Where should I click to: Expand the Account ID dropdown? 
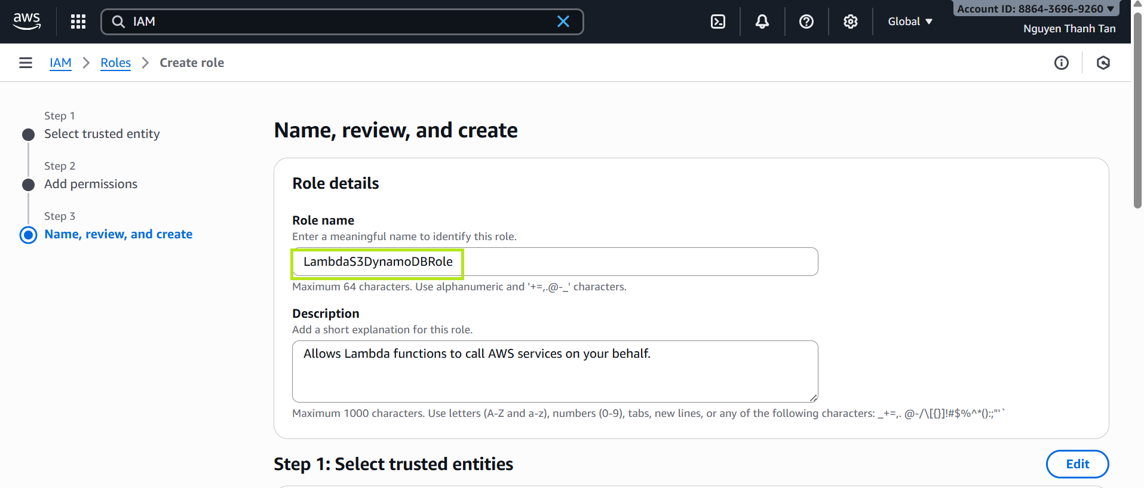[1035, 9]
